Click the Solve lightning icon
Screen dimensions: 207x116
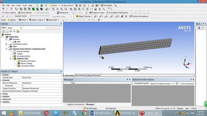51,5
